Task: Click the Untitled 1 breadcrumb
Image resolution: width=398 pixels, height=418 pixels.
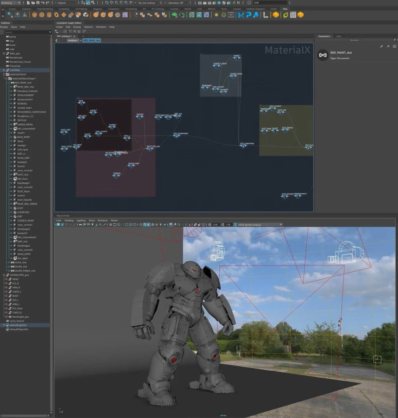Action: pos(73,40)
